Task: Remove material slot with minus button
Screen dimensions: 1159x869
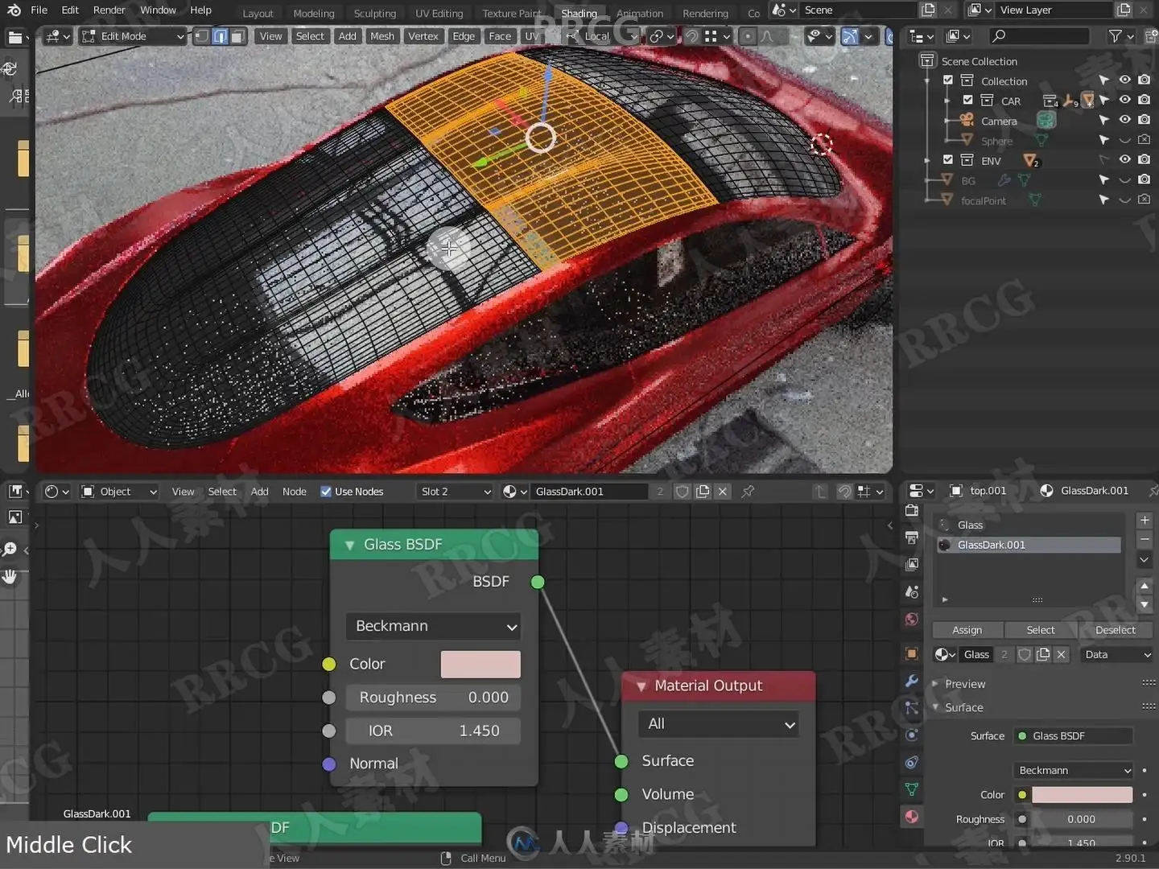Action: tap(1145, 539)
